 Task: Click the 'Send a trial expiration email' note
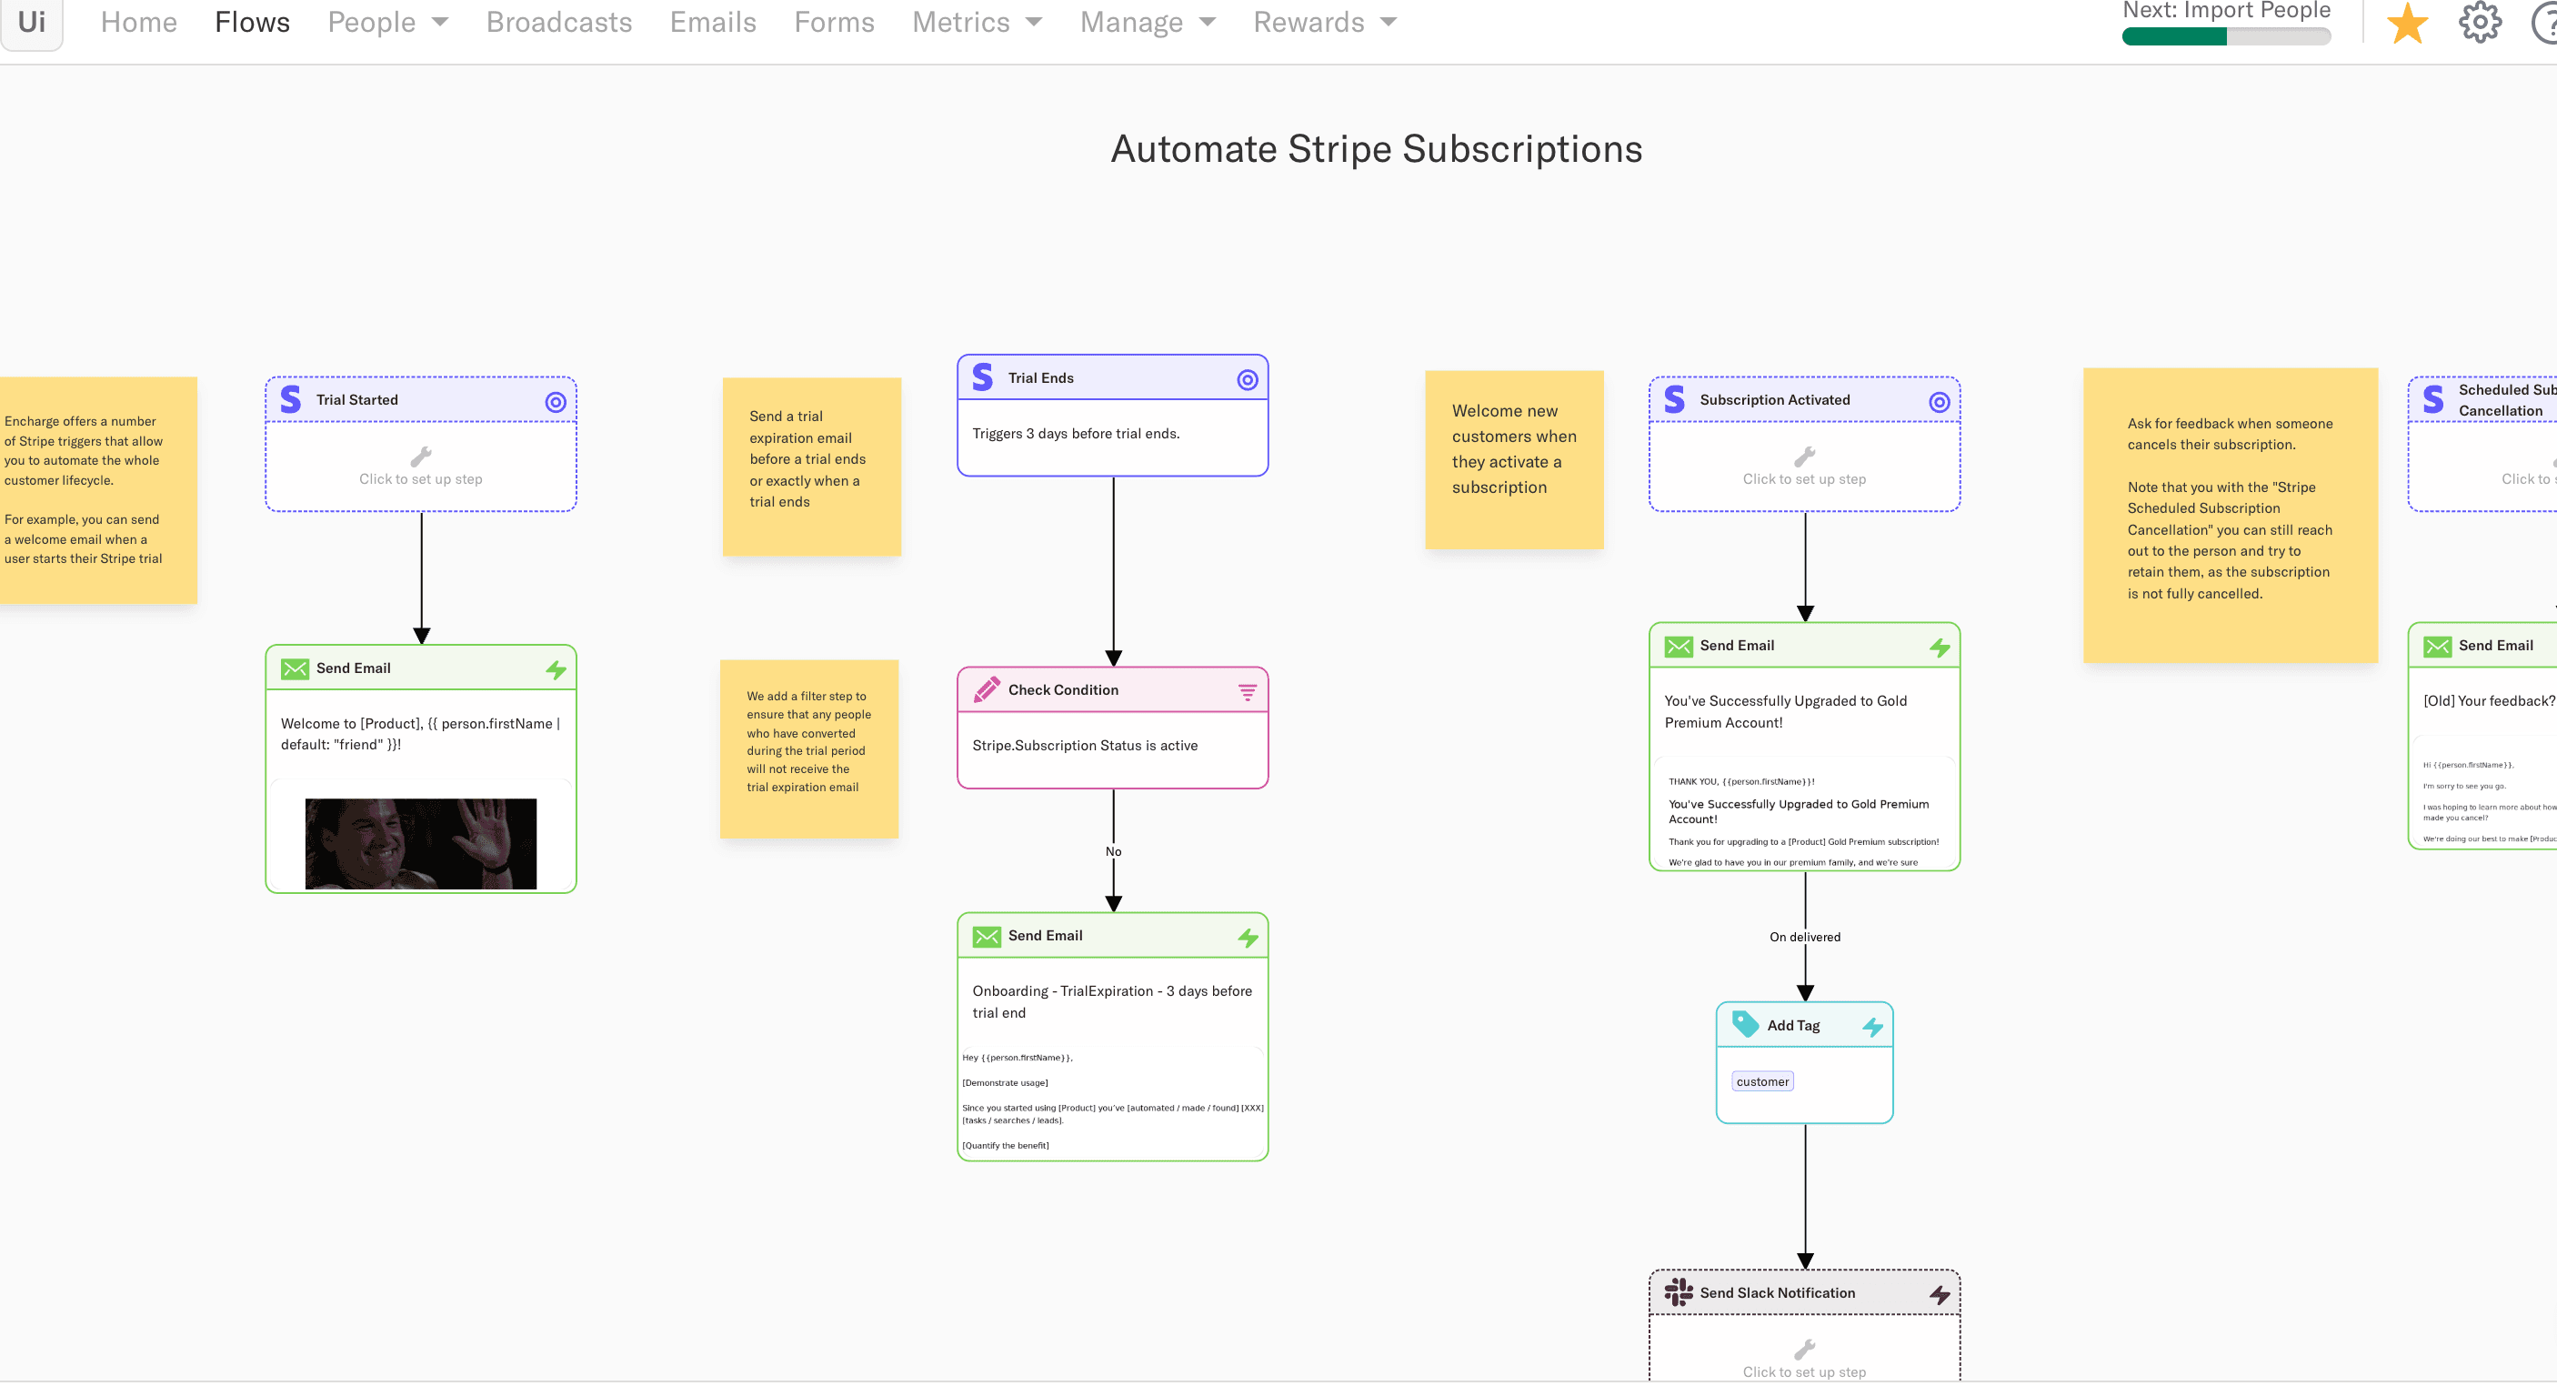click(811, 466)
